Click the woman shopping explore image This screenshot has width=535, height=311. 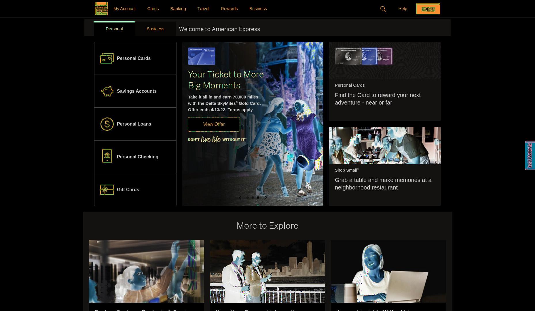pyautogui.click(x=147, y=271)
